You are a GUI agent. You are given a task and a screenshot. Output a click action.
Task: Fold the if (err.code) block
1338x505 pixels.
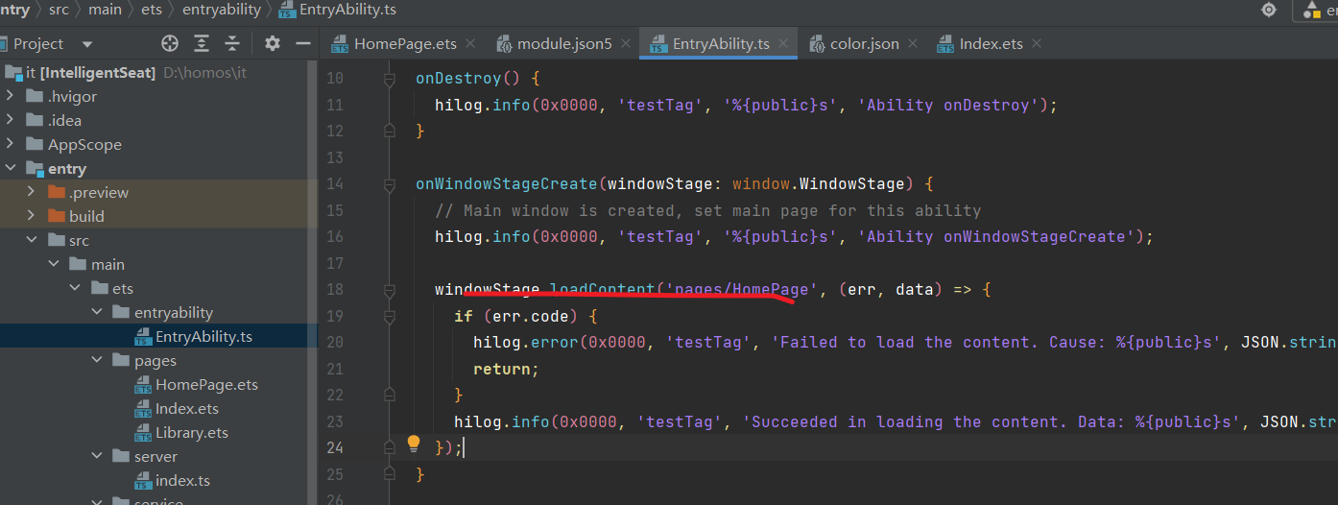[390, 316]
